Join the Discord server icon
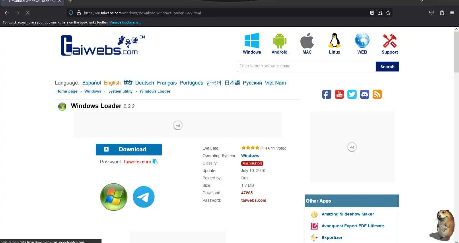459x243 pixels. coord(365,94)
